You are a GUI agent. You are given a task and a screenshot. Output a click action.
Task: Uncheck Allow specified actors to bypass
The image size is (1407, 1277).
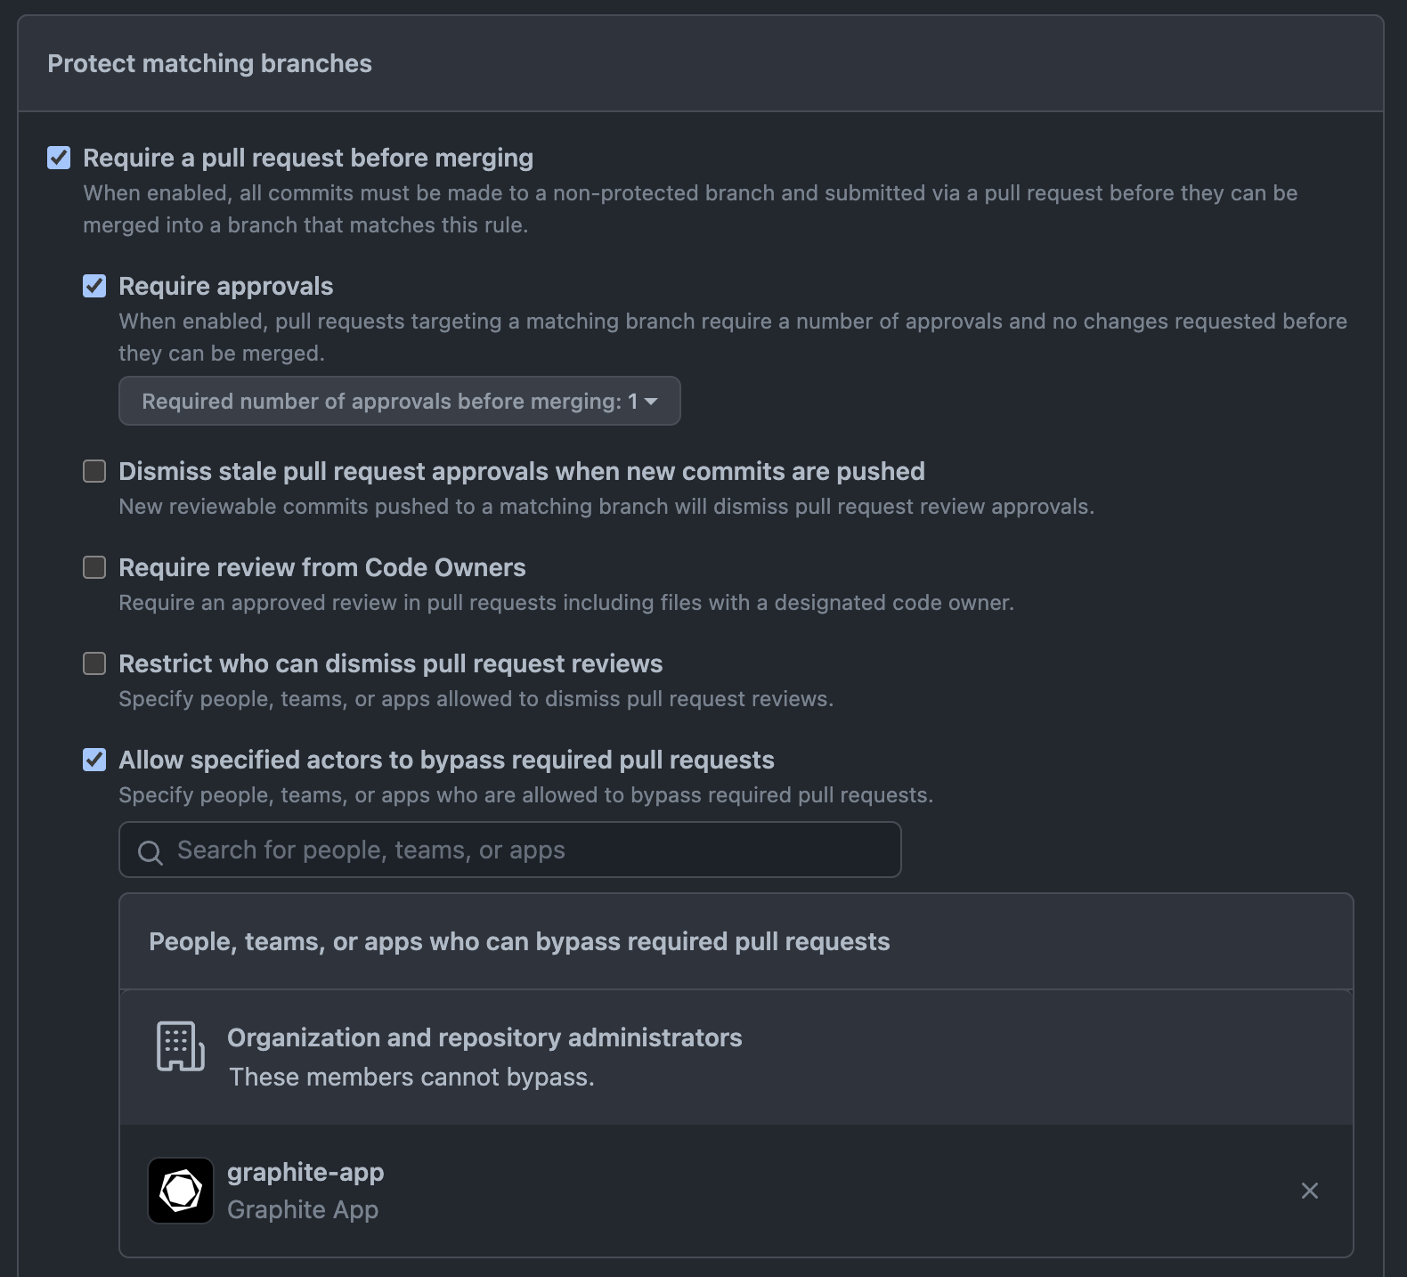tap(94, 760)
